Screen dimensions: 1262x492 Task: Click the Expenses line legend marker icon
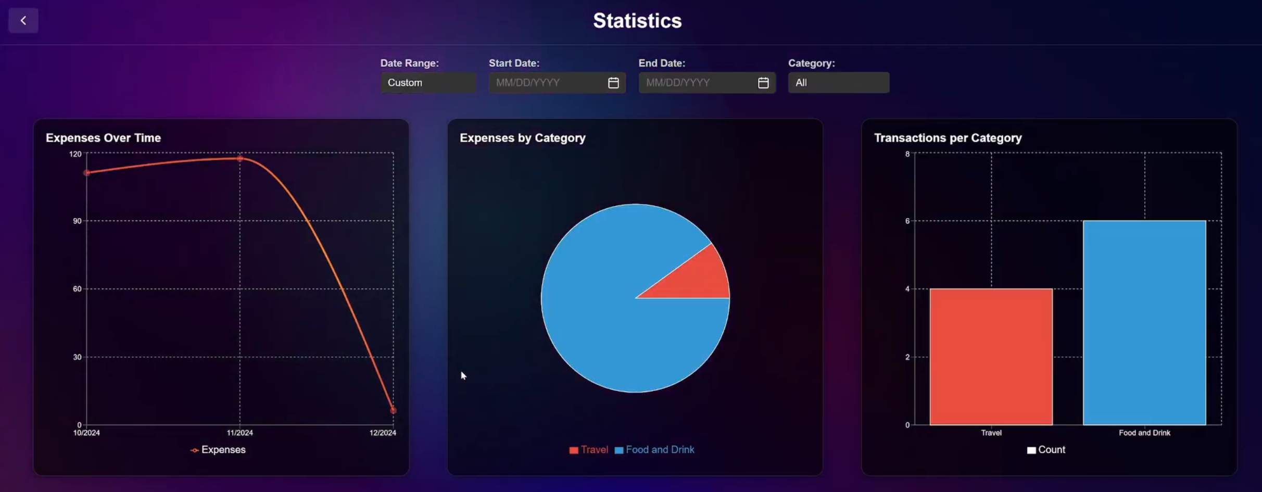[x=194, y=450]
